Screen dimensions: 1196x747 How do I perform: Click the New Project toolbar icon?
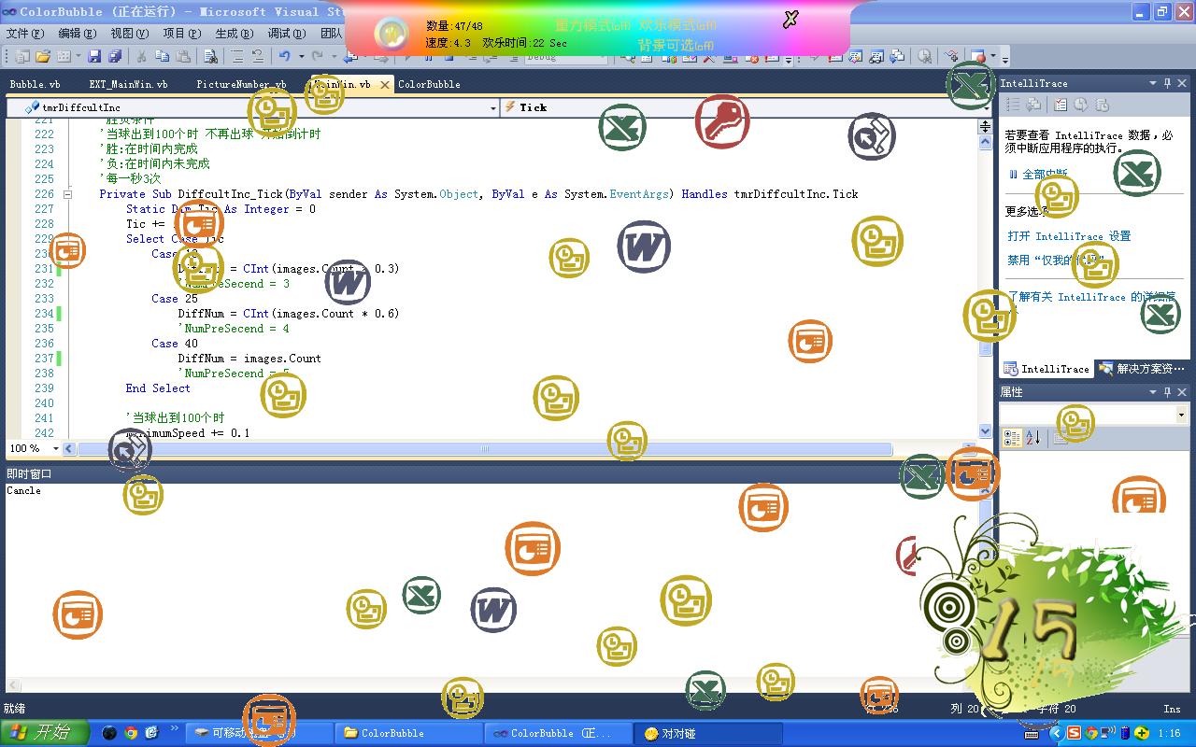coord(22,57)
